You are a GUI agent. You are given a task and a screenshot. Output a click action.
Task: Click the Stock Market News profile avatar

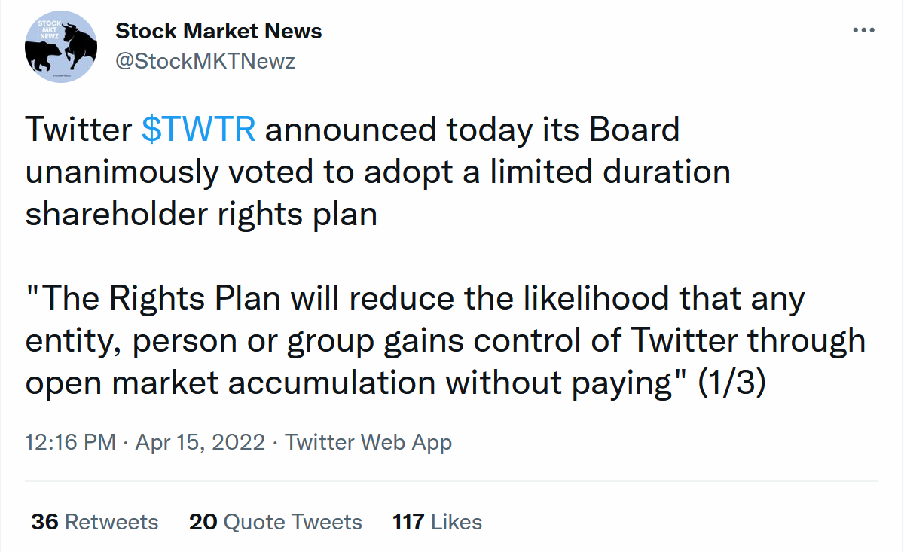[x=60, y=47]
